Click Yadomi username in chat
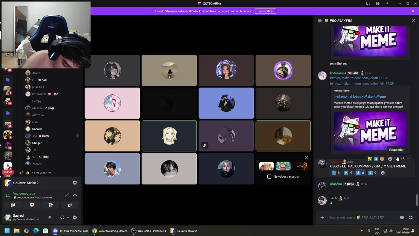Image resolution: width=419 pixels, height=236 pixels. [x=336, y=162]
